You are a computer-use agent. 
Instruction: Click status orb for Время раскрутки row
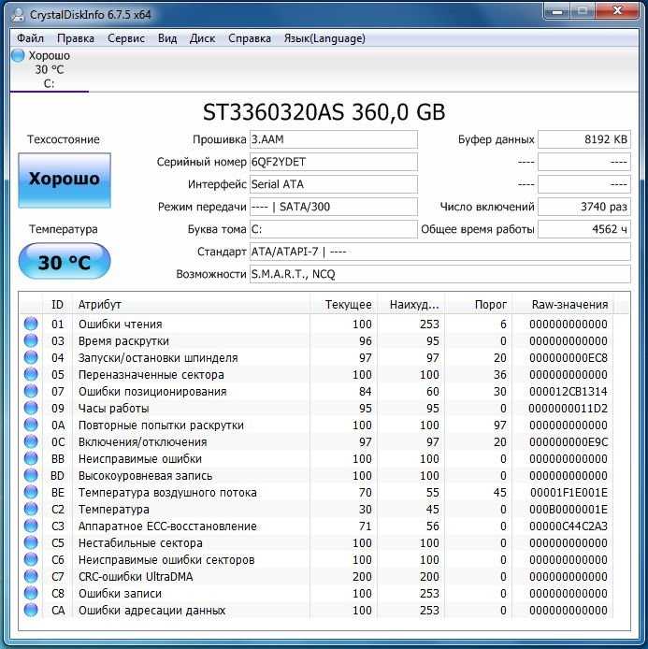coord(31,340)
